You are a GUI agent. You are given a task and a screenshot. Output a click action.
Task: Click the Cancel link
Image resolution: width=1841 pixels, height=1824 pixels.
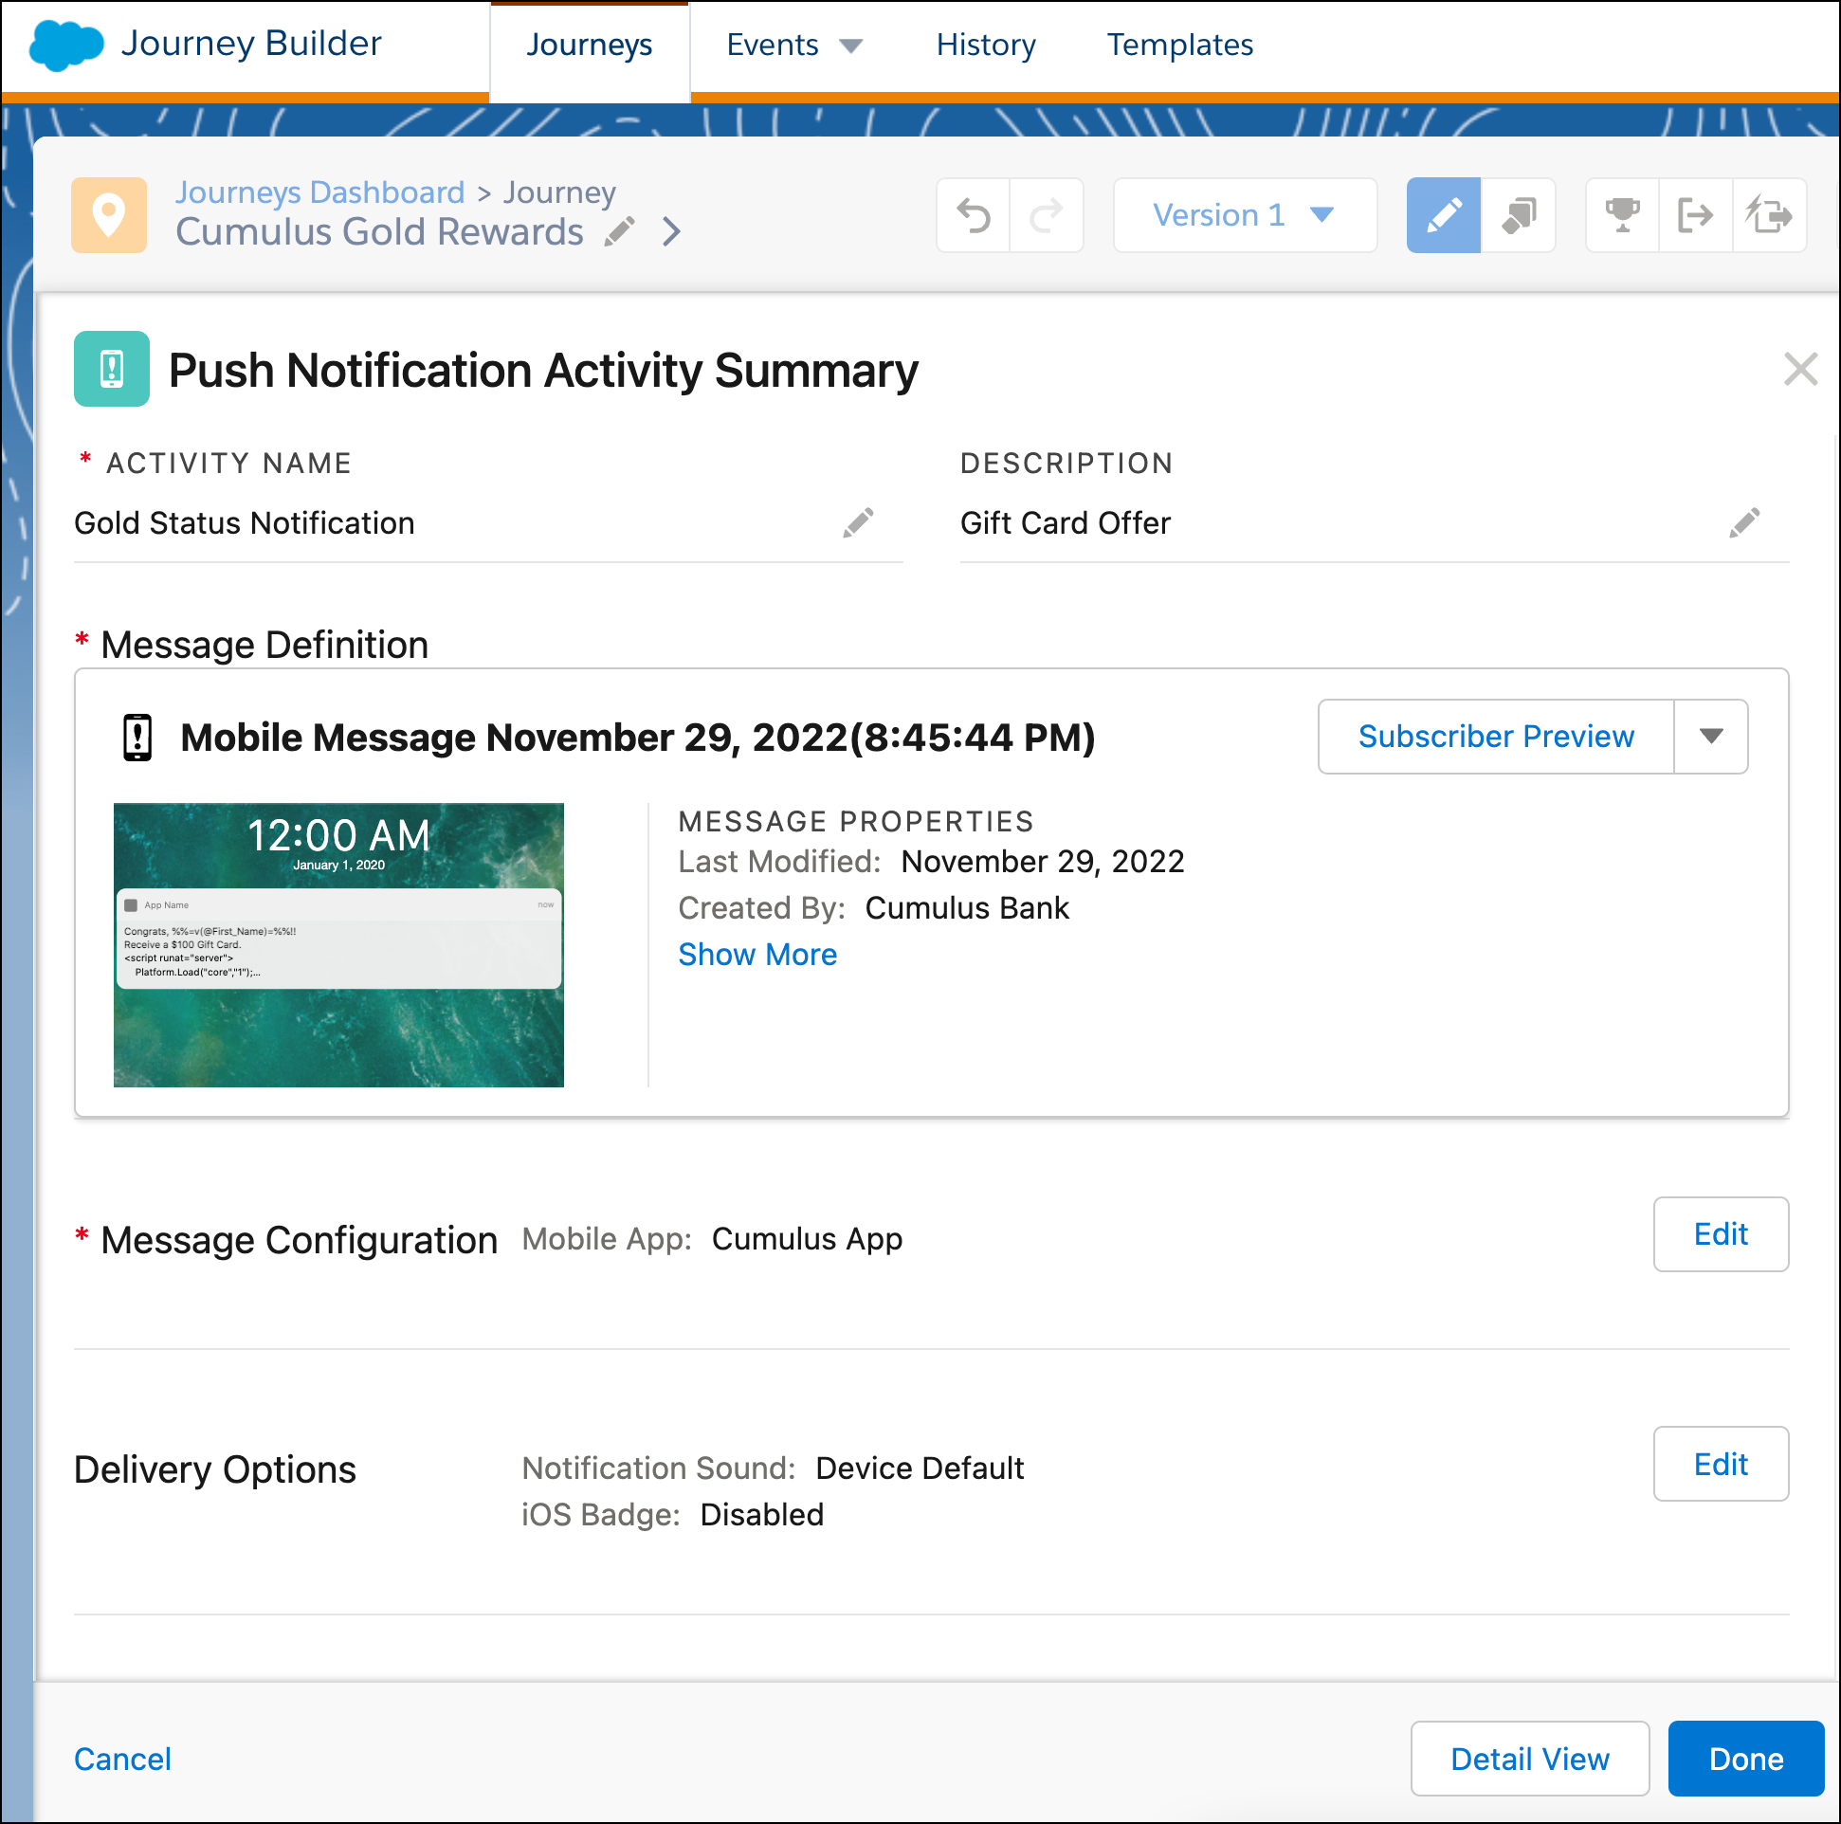(123, 1759)
